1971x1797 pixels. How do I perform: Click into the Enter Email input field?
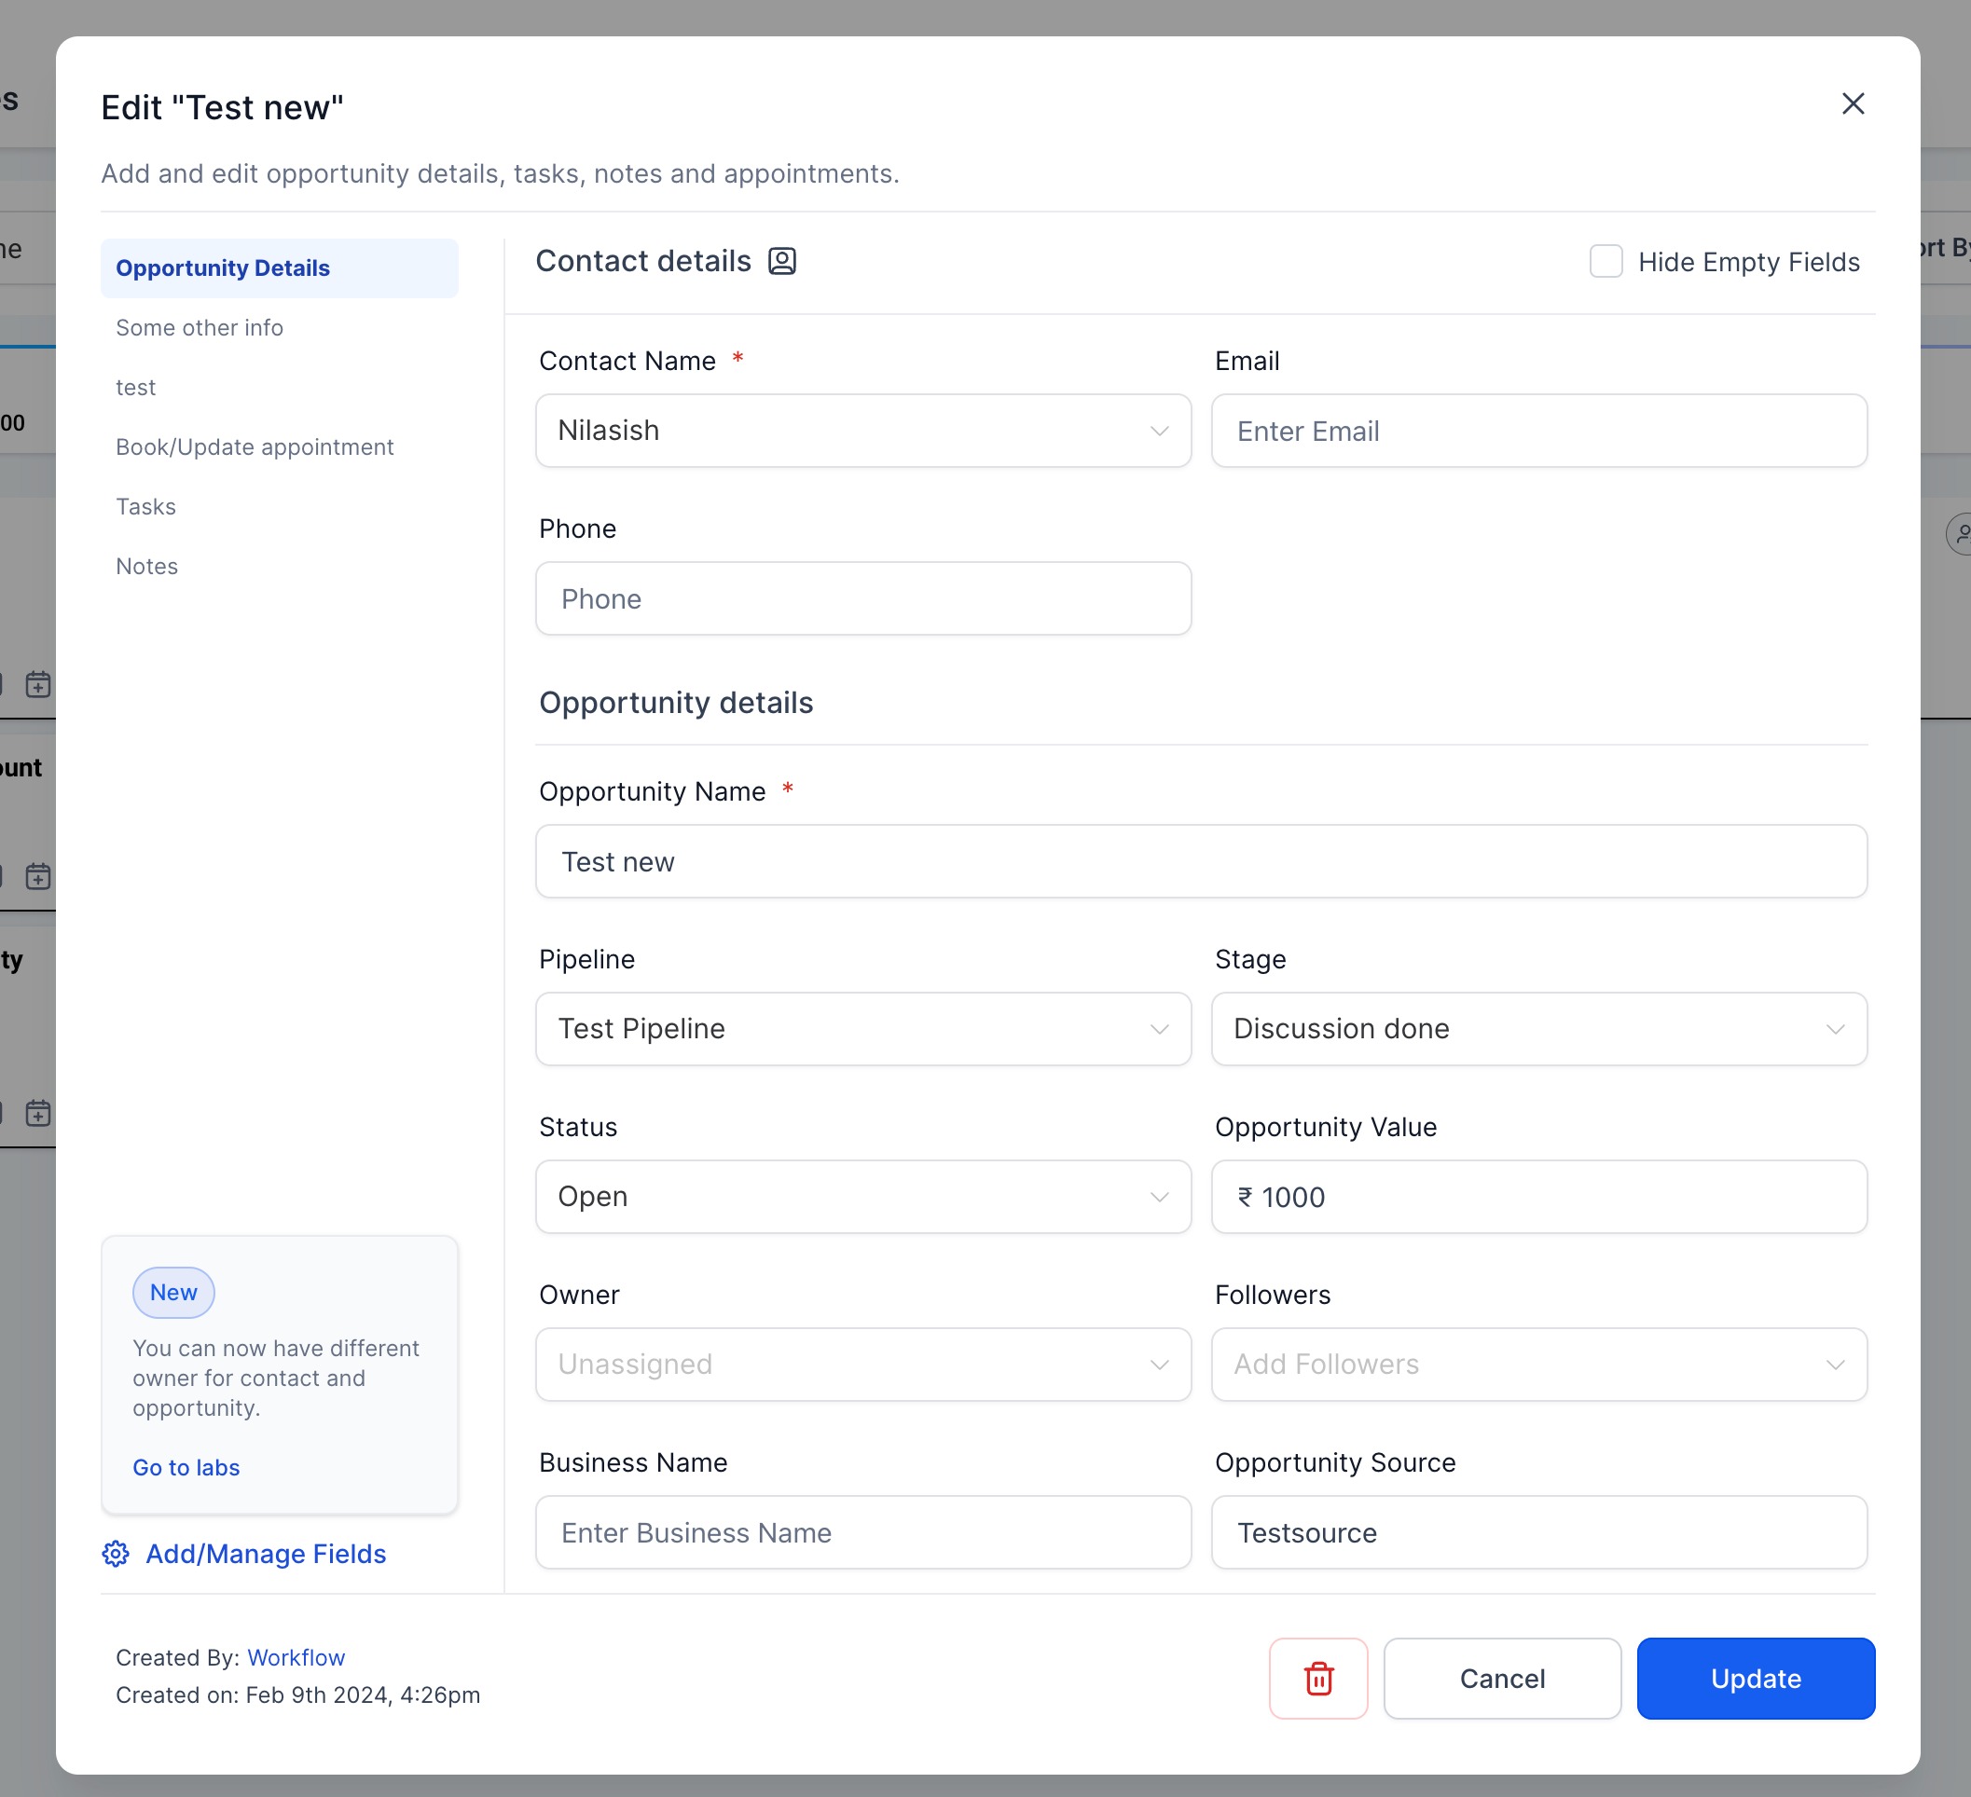click(1537, 431)
